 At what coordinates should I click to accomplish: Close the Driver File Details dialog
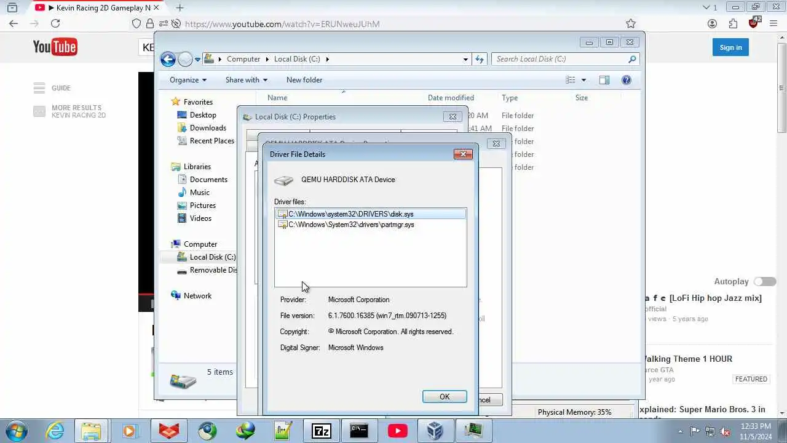tap(463, 154)
